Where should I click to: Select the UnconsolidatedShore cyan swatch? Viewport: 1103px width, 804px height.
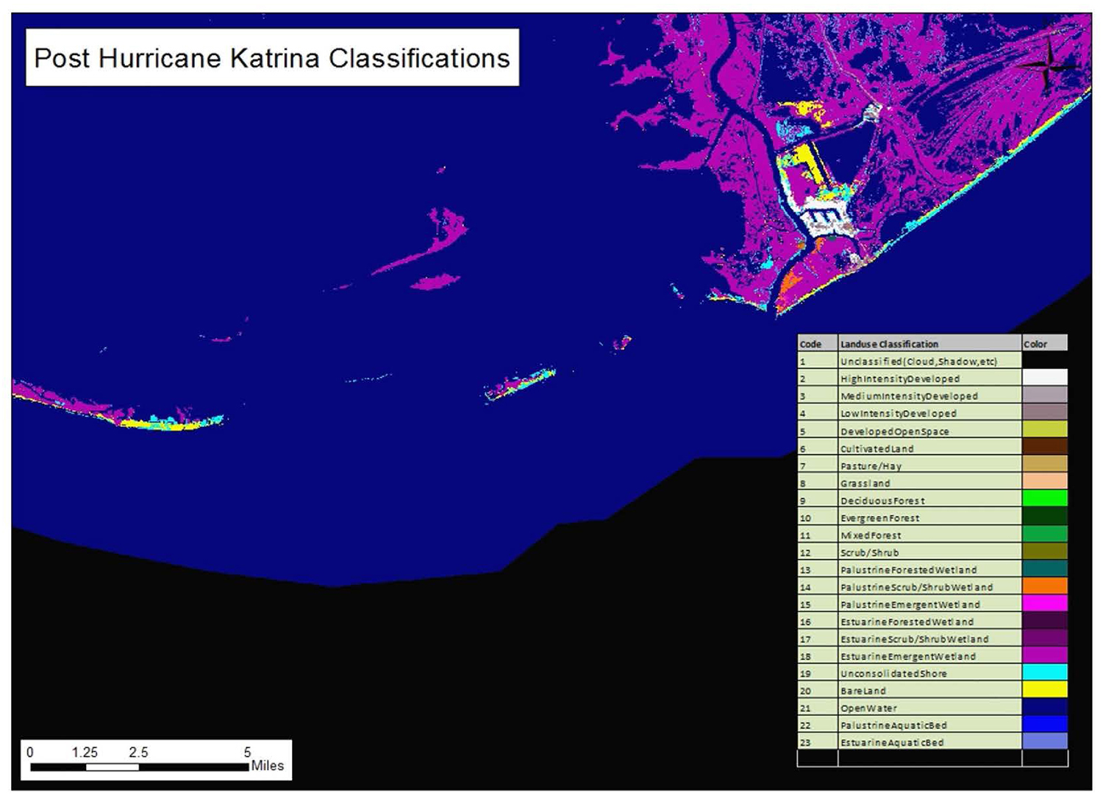(x=1044, y=672)
